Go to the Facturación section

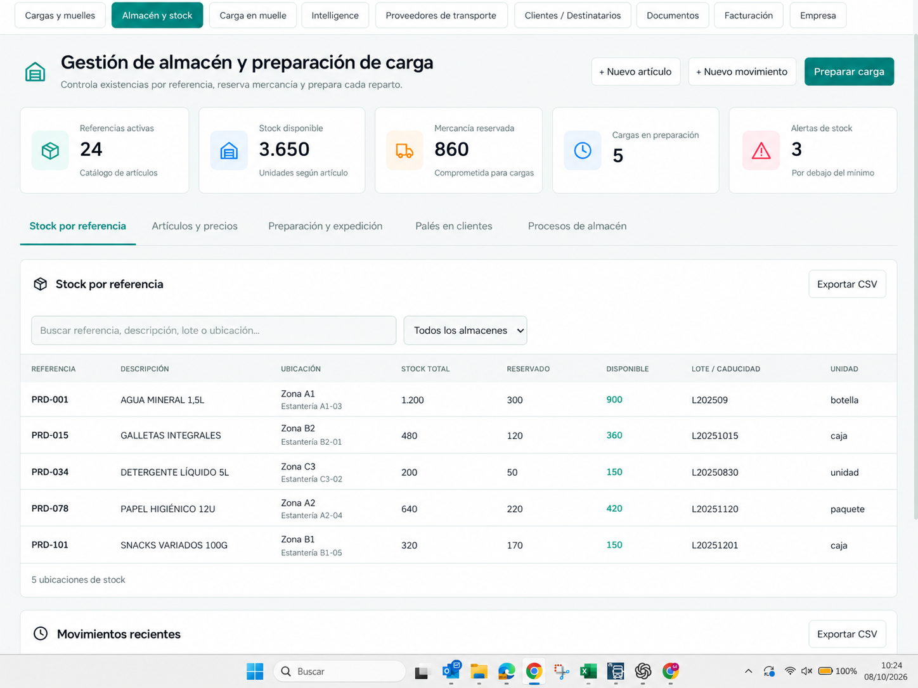(x=749, y=15)
